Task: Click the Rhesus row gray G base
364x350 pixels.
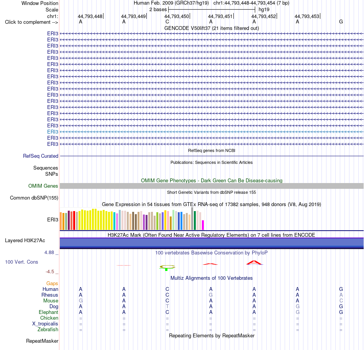Action: [211, 295]
